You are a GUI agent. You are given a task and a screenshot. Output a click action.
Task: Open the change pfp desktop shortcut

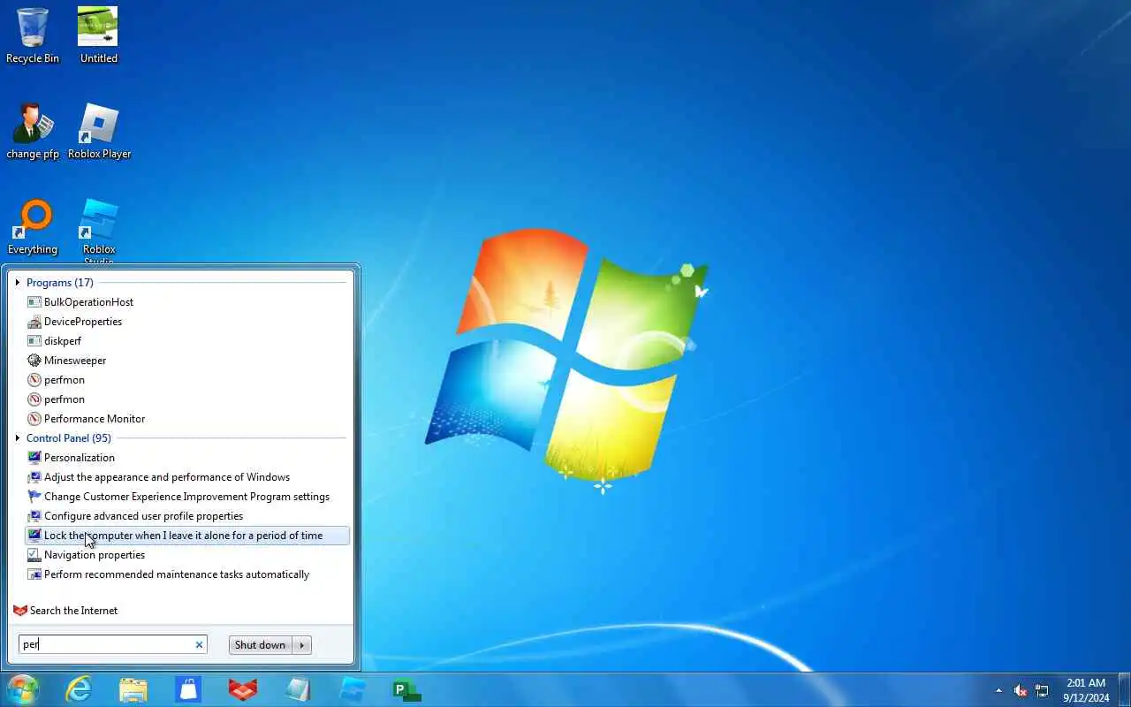(x=33, y=131)
